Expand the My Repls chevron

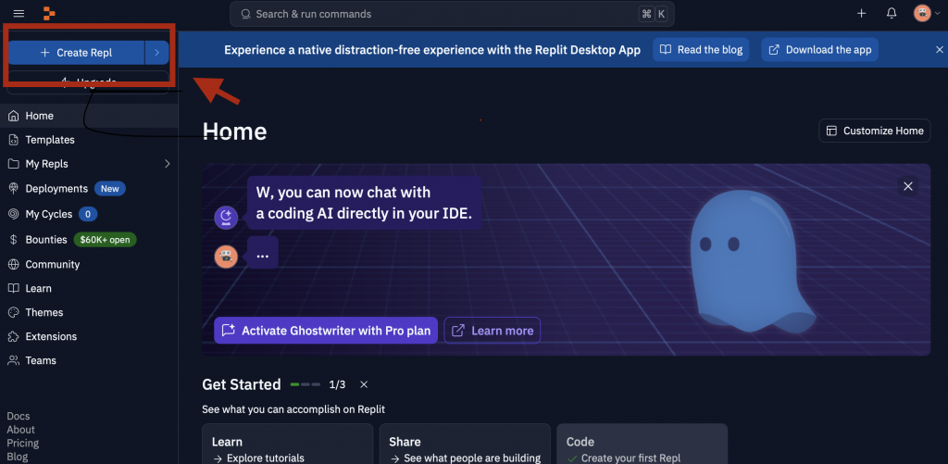[x=168, y=164]
